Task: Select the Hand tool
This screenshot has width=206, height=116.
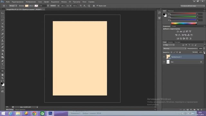Action: (2, 75)
